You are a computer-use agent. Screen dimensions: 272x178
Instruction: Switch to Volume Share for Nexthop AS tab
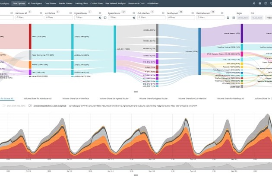(x=231, y=99)
